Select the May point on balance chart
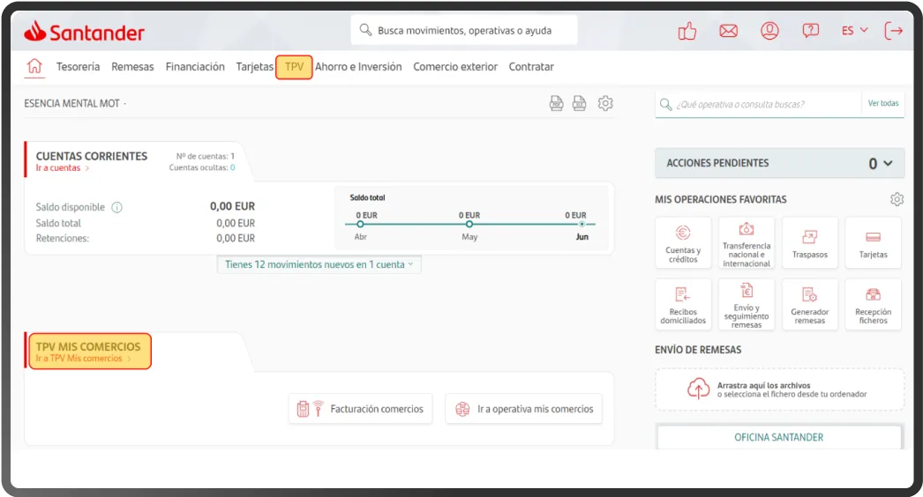The image size is (923, 497). 469,224
